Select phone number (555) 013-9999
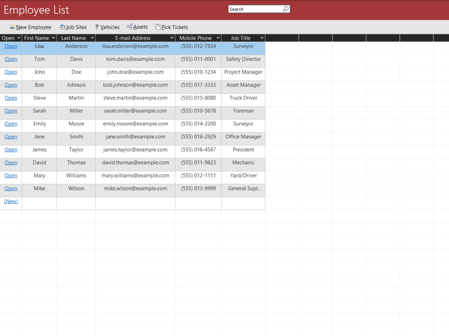 198,190
